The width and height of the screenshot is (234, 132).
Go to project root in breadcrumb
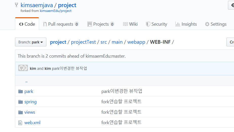[x=58, y=42]
